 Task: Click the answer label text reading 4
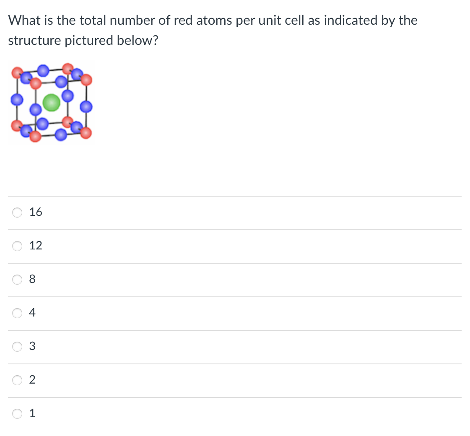[x=32, y=312]
